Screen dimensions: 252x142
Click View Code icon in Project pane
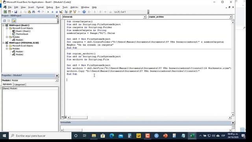(x=4, y=21)
